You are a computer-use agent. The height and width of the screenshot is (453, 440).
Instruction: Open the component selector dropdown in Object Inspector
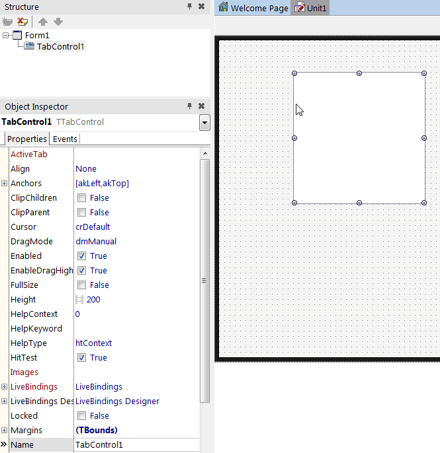(x=204, y=123)
